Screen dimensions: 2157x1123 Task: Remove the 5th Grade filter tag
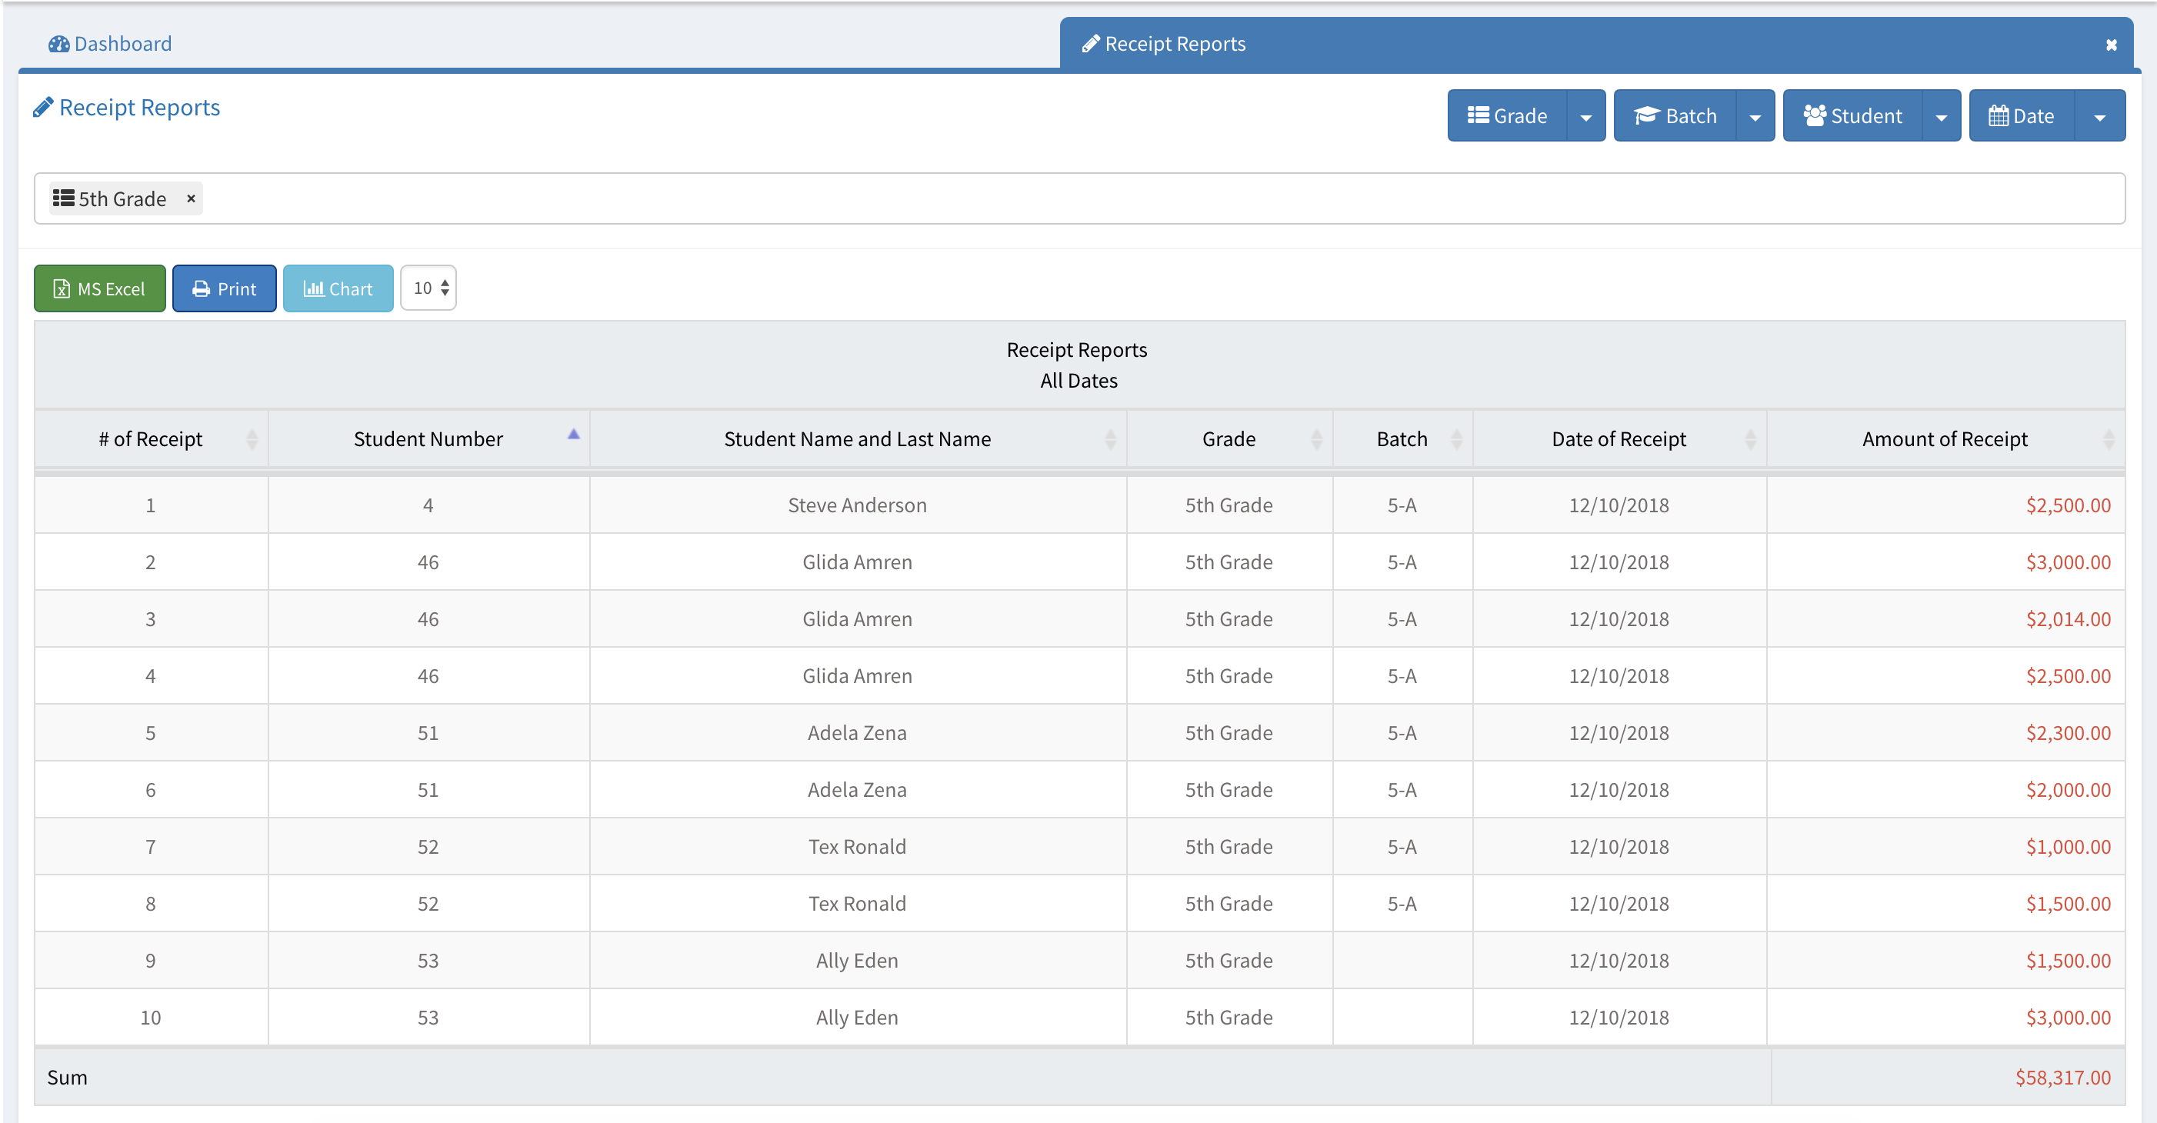pyautogui.click(x=191, y=198)
